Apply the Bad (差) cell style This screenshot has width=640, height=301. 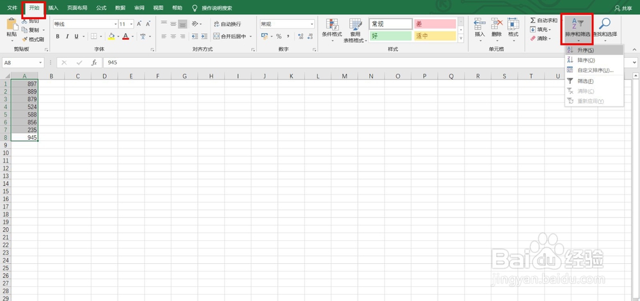[x=435, y=24]
